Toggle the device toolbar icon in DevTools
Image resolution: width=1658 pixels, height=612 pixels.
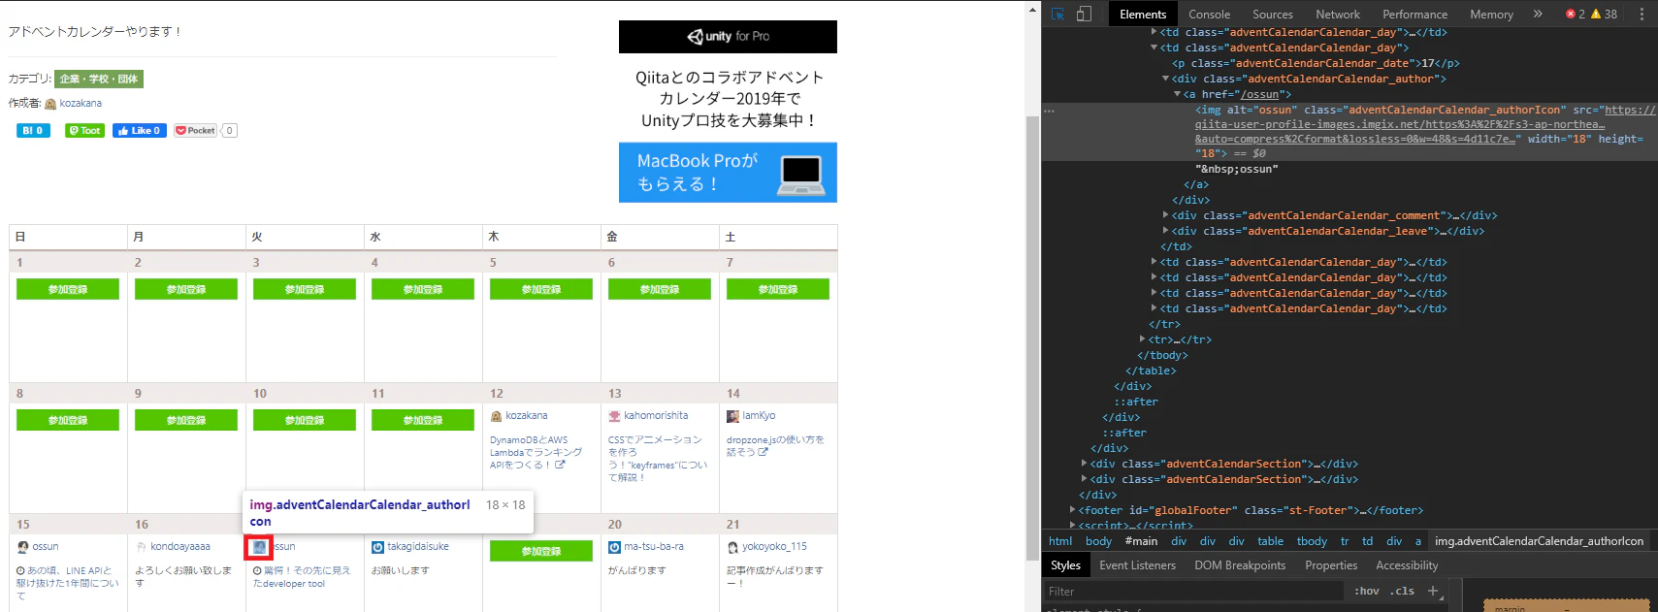pyautogui.click(x=1084, y=14)
